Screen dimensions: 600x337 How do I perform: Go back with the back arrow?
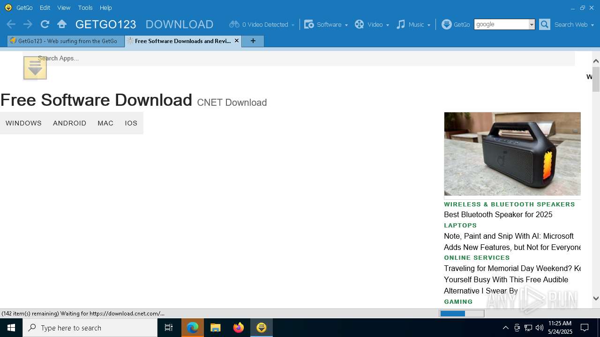pyautogui.click(x=11, y=24)
